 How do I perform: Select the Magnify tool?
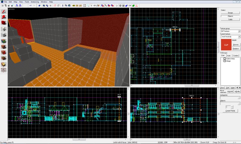click(x=4, y=17)
